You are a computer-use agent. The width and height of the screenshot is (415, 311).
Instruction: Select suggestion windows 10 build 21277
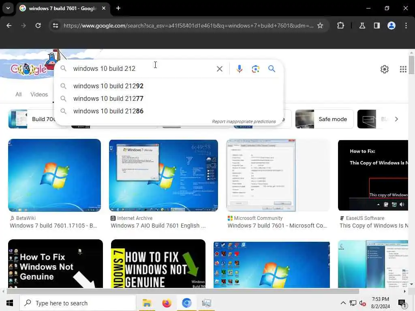pyautogui.click(x=169, y=98)
